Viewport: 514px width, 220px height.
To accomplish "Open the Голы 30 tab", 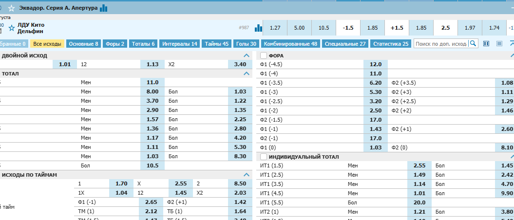I will pyautogui.click(x=246, y=44).
